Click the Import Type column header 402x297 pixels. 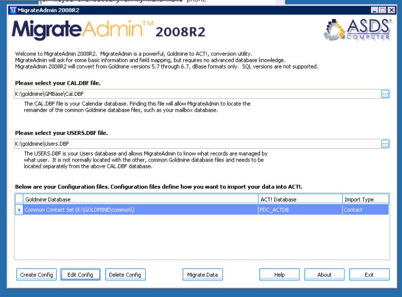(x=365, y=199)
